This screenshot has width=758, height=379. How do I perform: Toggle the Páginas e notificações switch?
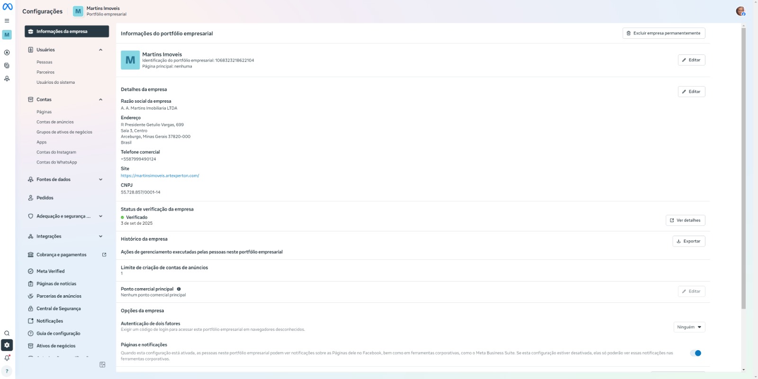pyautogui.click(x=695, y=353)
